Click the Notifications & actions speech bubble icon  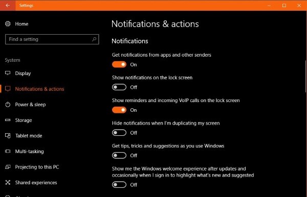[x=8, y=89]
